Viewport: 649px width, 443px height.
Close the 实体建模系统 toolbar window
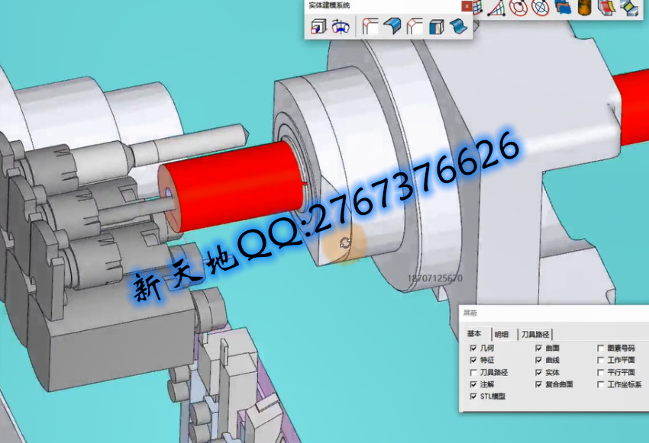466,5
